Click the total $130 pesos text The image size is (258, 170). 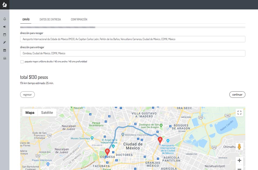tap(34, 77)
